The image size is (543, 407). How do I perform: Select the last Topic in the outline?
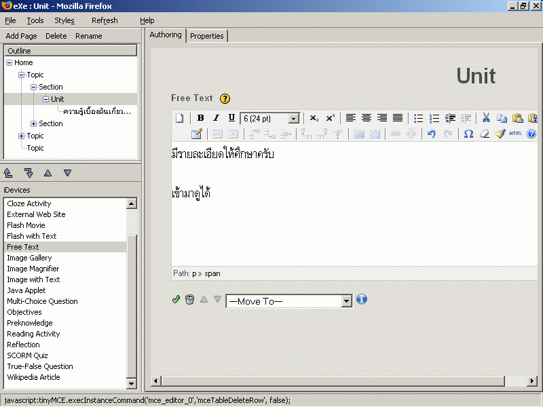pos(35,148)
